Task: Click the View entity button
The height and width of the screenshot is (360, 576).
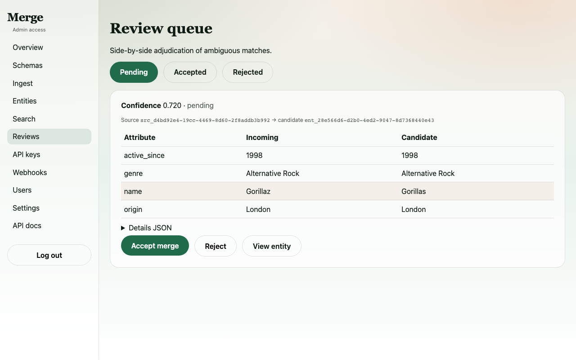Action: click(272, 246)
